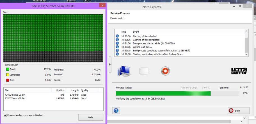Hide the SecurDisc Surface Scan window
256x124 pixels.
coord(91,118)
